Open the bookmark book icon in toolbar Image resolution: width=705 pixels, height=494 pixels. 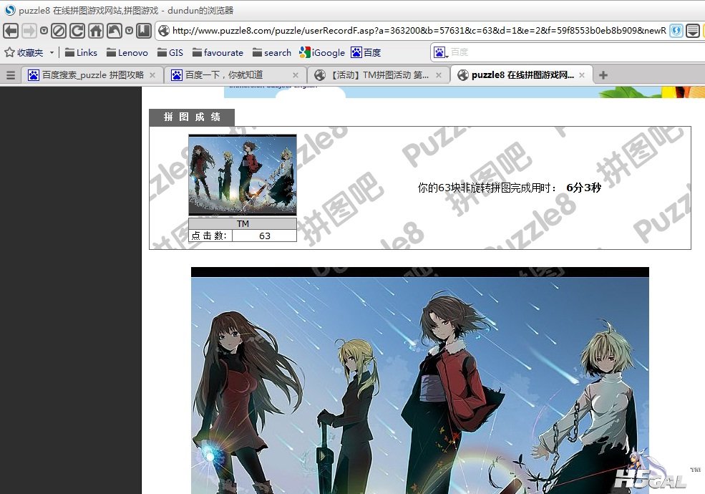(x=143, y=31)
